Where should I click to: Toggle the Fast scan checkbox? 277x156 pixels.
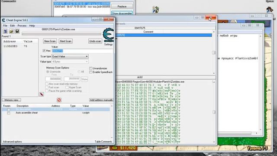point(47,88)
